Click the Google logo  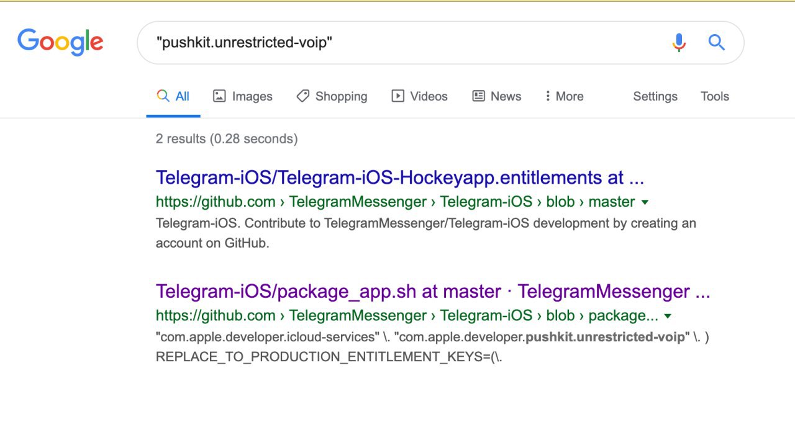click(x=60, y=42)
